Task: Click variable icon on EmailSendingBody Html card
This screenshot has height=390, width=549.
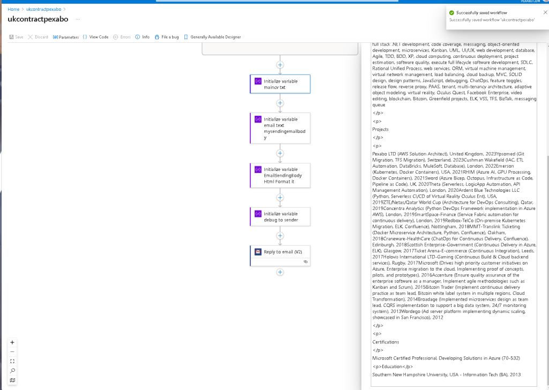Action: tap(258, 169)
